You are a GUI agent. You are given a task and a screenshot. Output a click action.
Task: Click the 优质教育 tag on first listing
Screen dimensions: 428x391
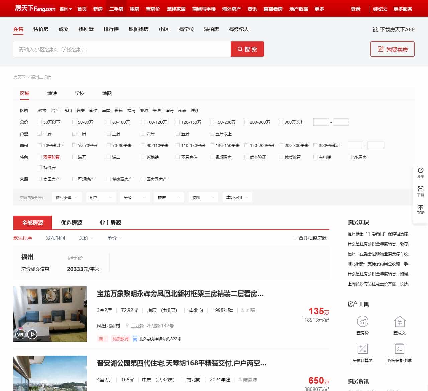(x=120, y=339)
